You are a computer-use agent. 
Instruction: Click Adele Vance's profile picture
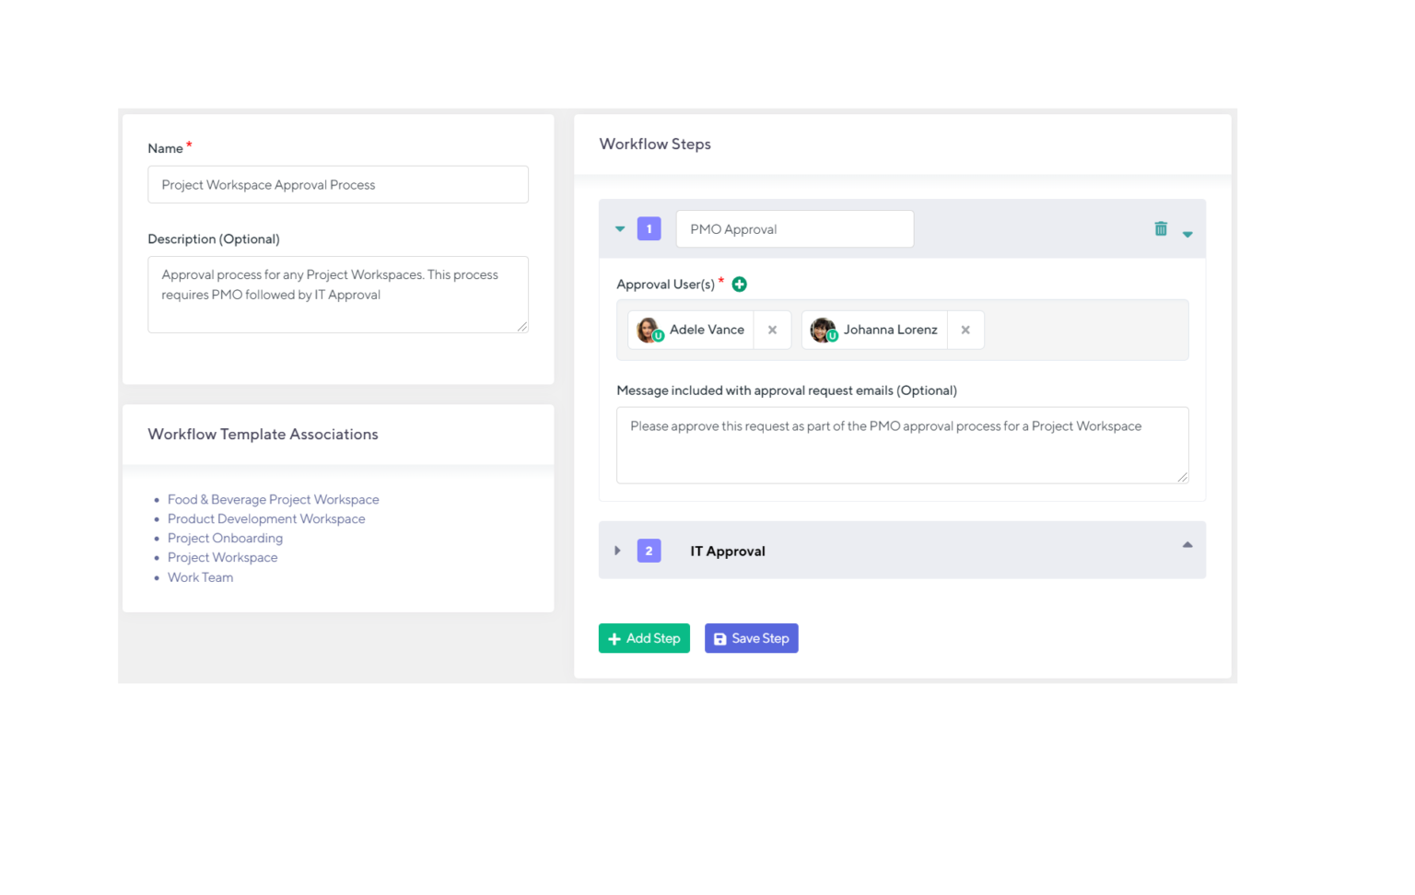648,330
